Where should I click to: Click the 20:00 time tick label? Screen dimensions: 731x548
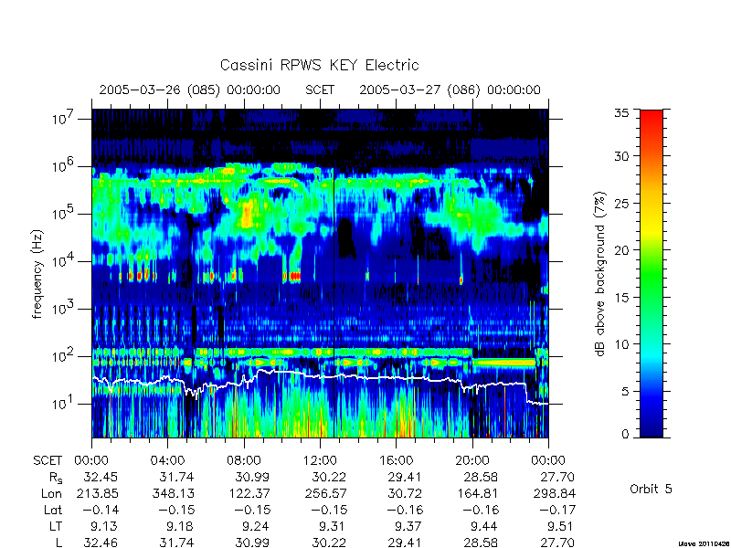[x=472, y=460]
